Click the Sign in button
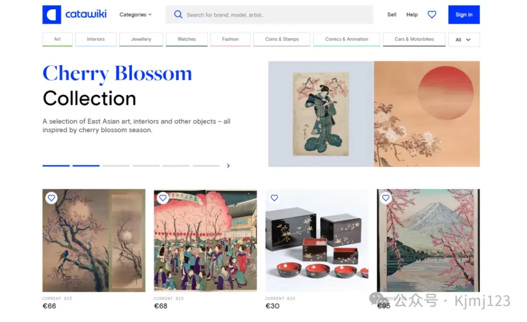527x322 pixels. (464, 14)
